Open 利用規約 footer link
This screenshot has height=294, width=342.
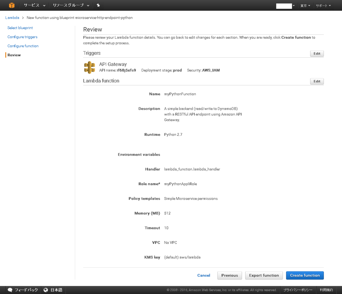tap(326, 290)
